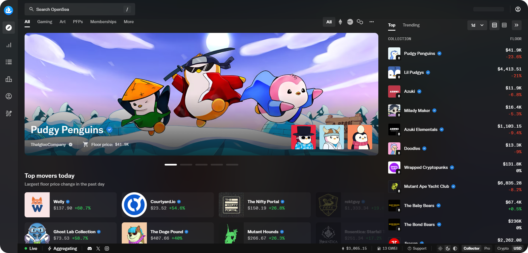Click the OpenSea sailboat logo
The width and height of the screenshot is (528, 253).
(9, 10)
